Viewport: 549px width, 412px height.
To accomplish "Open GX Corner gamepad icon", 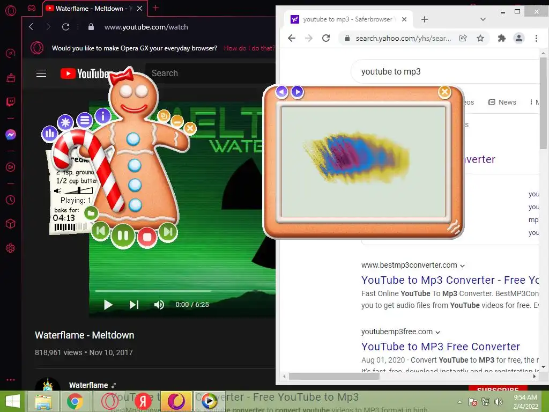I will tap(32, 8).
